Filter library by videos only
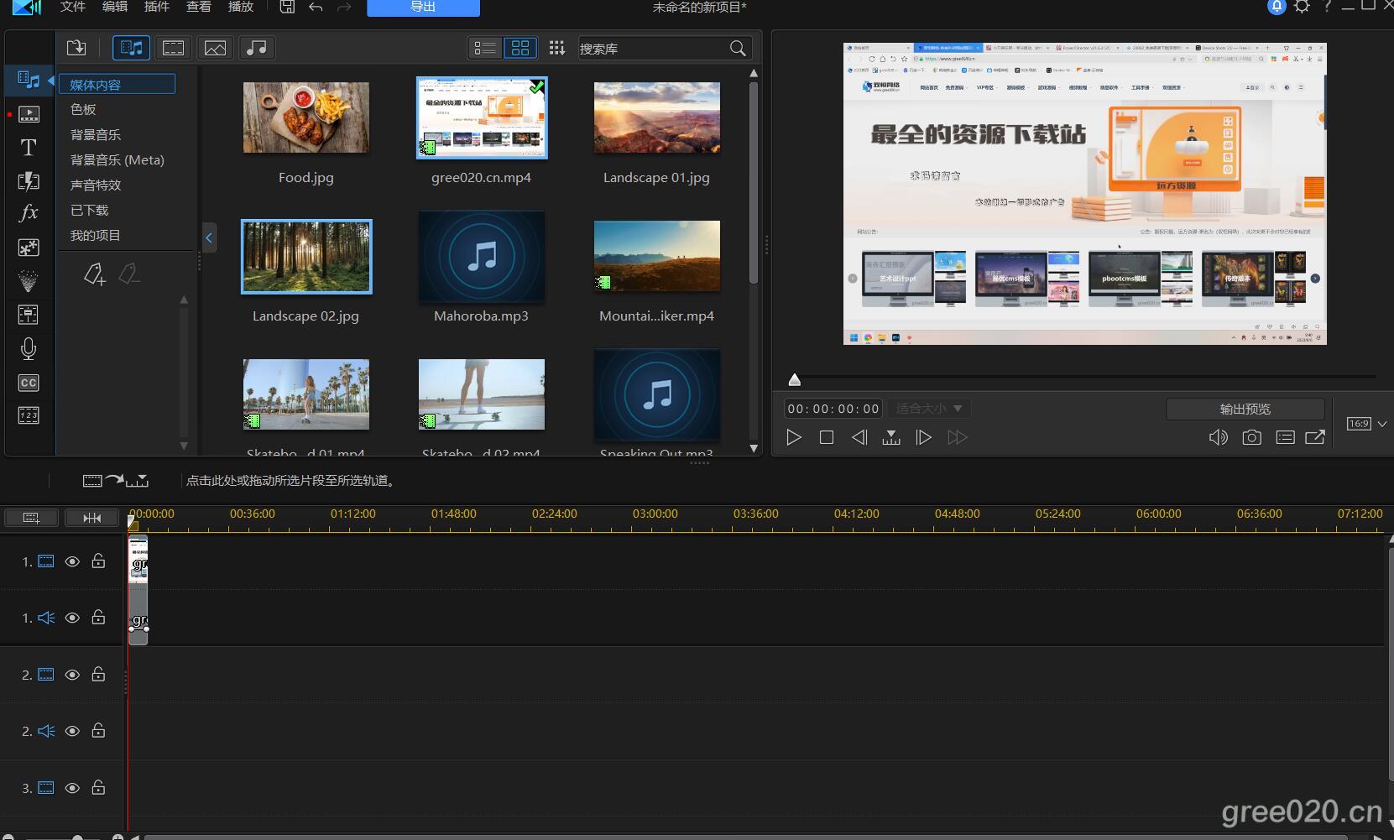 click(173, 48)
